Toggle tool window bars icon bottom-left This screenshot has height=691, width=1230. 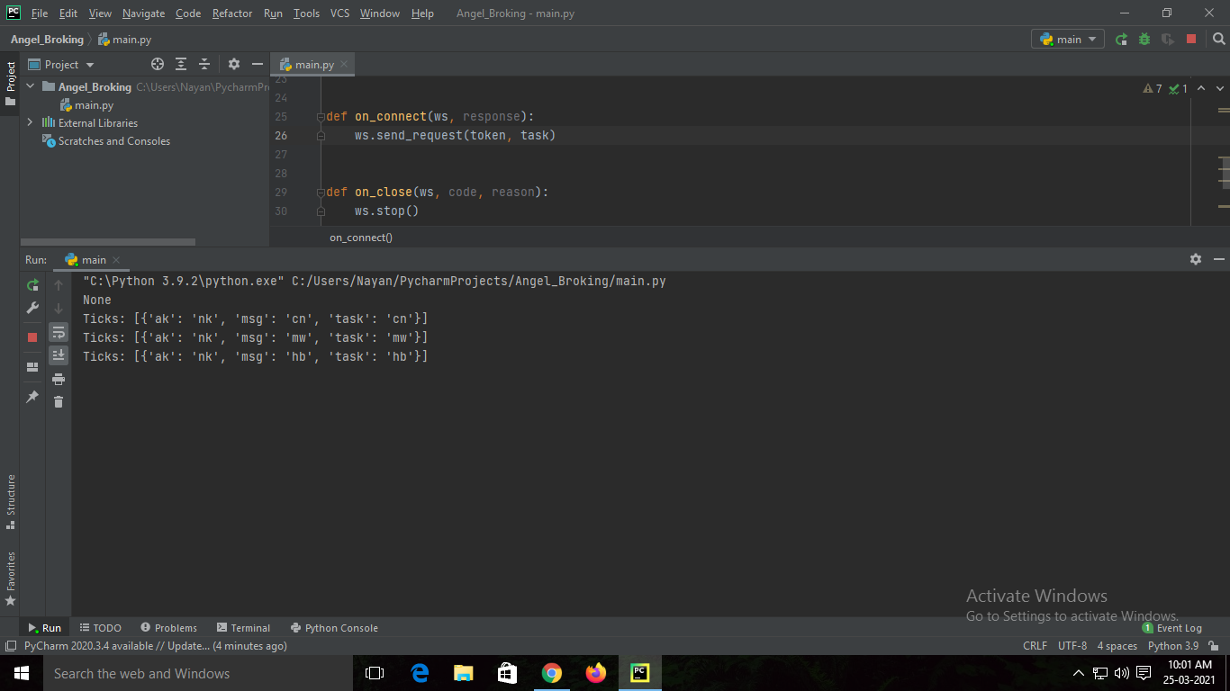[x=10, y=646]
